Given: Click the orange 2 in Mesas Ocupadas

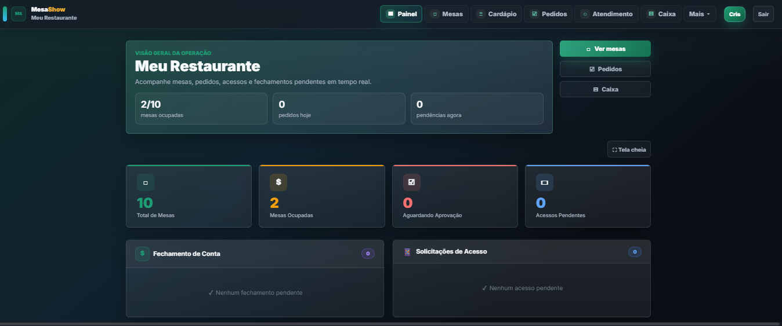Looking at the screenshot, I should [274, 203].
